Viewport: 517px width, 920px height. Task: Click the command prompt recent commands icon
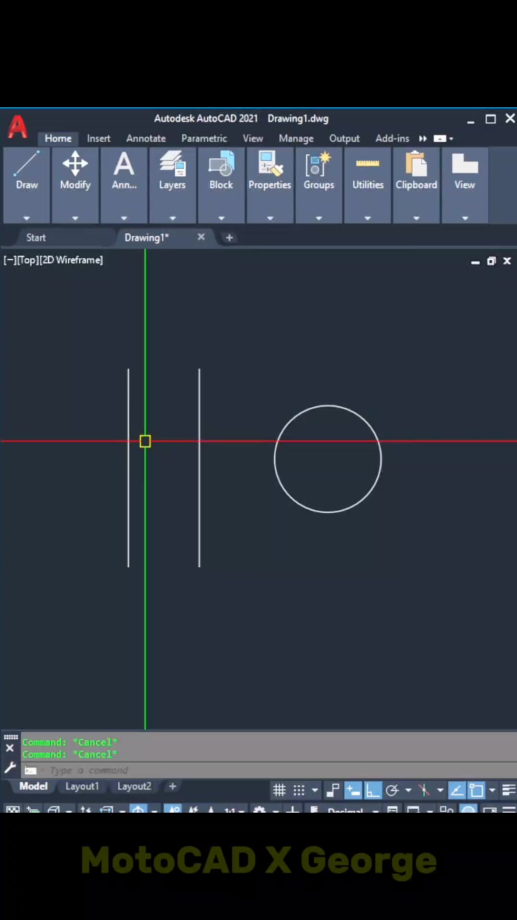click(31, 770)
